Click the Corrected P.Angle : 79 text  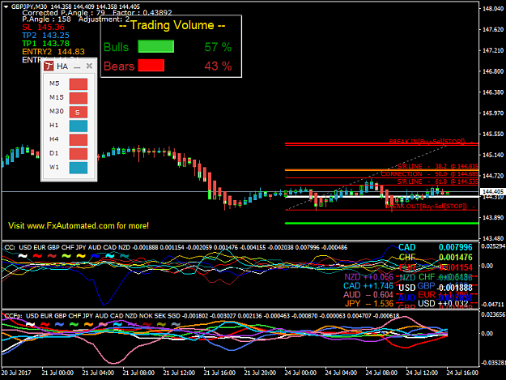tap(64, 13)
